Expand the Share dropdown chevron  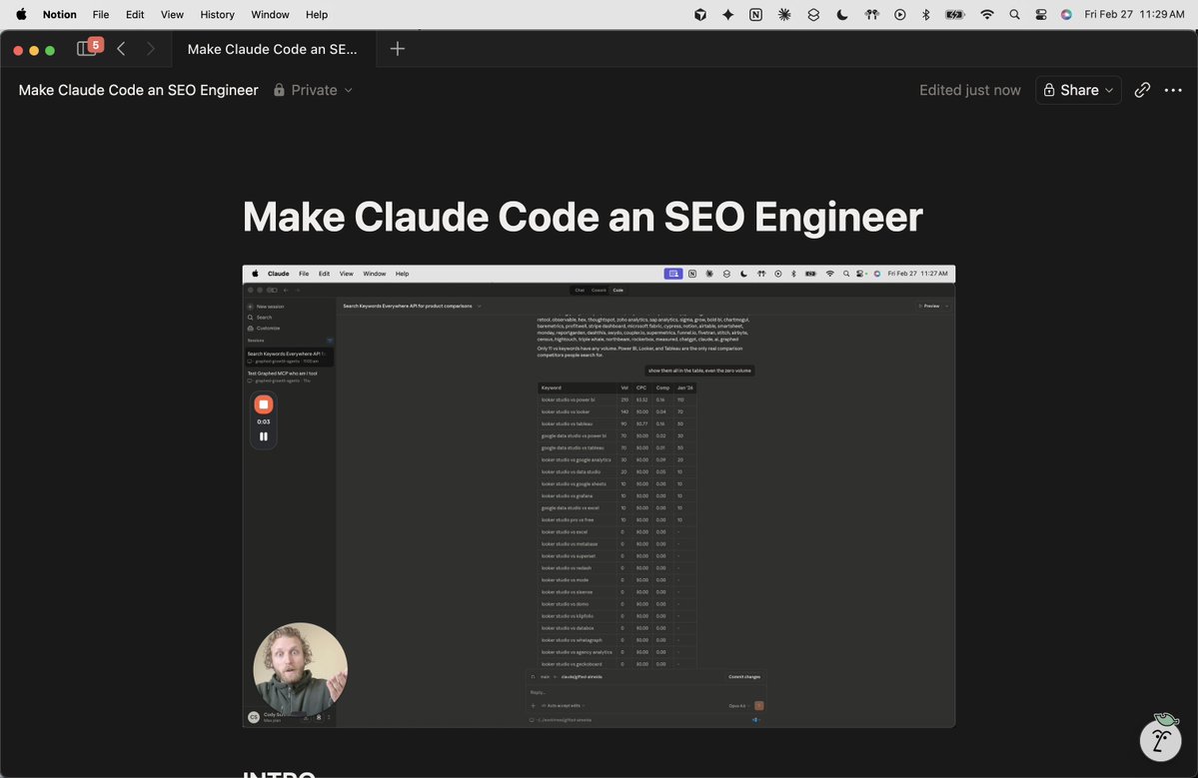[1107, 90]
